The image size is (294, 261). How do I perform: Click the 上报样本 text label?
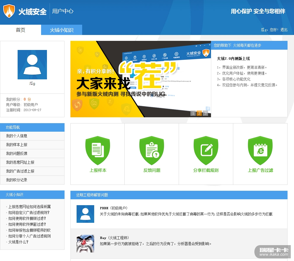[98, 170]
